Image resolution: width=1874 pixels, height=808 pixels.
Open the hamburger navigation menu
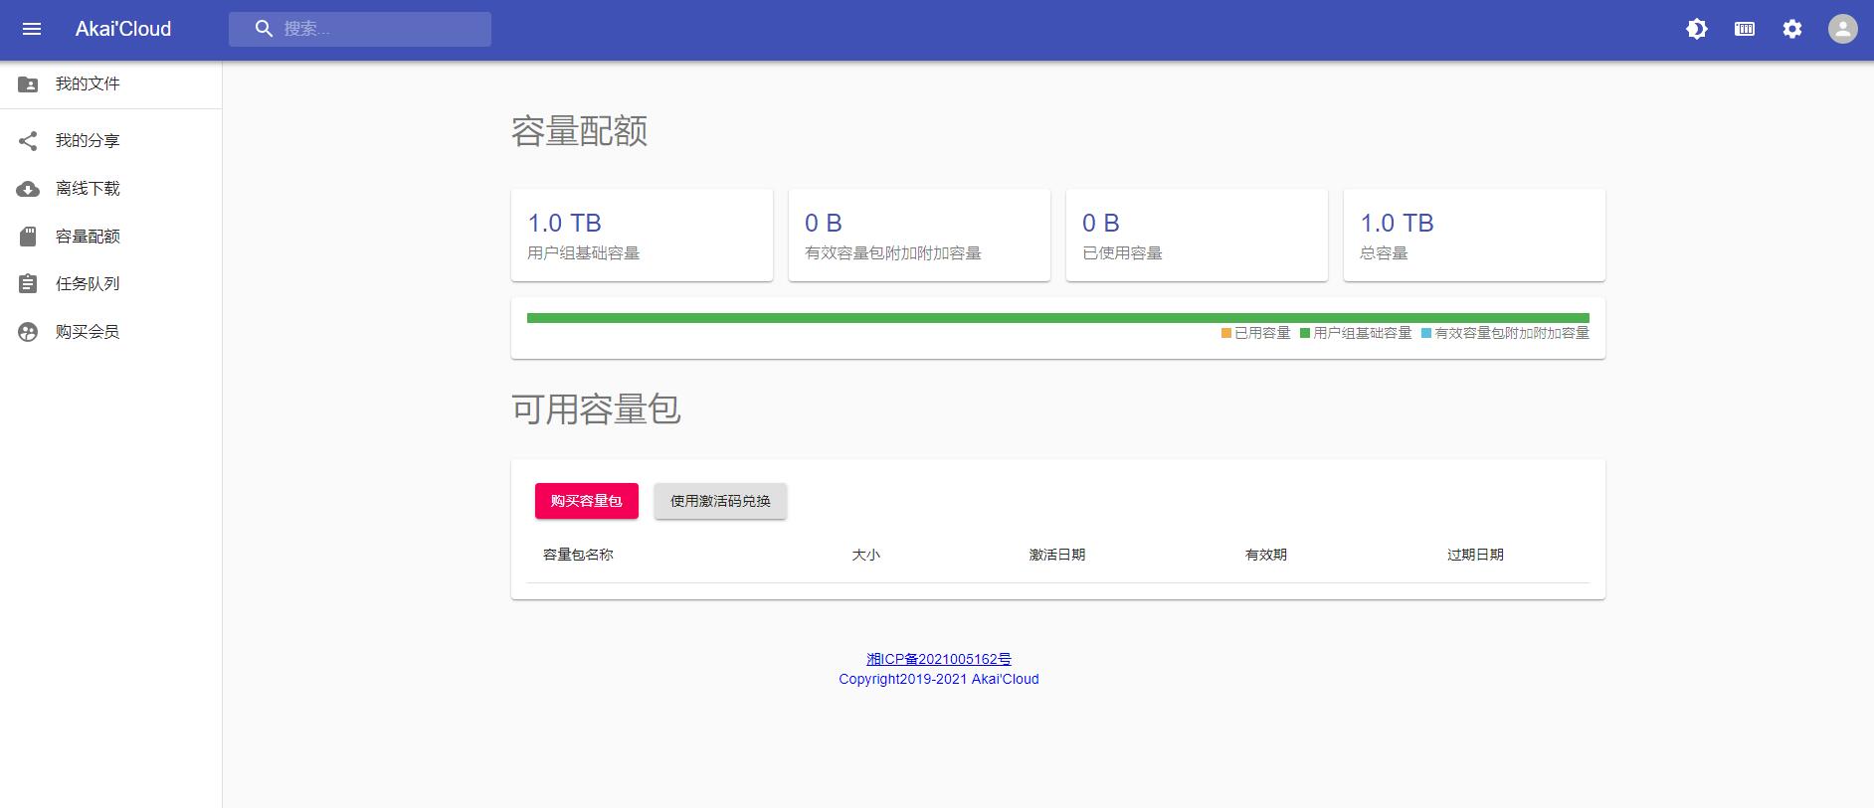point(32,29)
